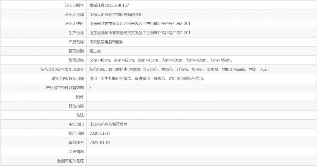Select registration number 鲁械注准20152140137

(109, 5)
